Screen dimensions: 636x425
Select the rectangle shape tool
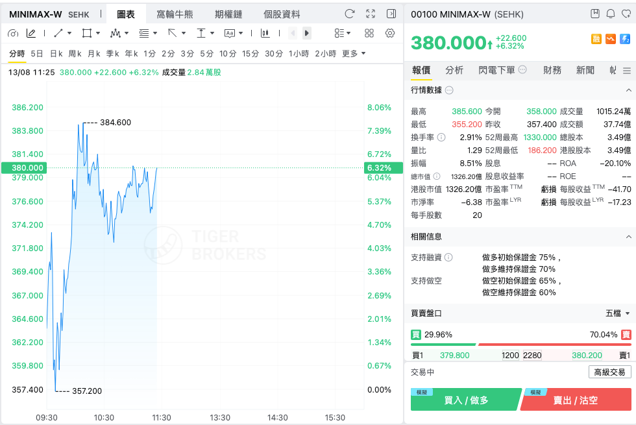pos(86,33)
